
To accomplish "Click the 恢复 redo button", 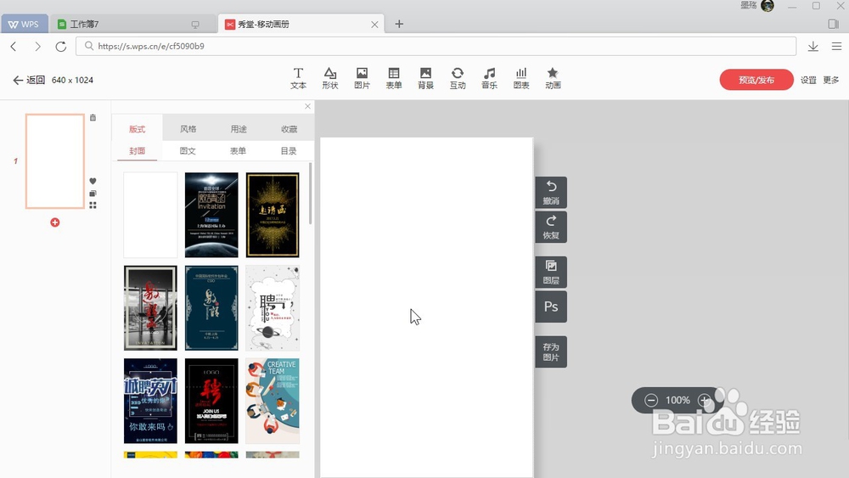I will click(551, 228).
